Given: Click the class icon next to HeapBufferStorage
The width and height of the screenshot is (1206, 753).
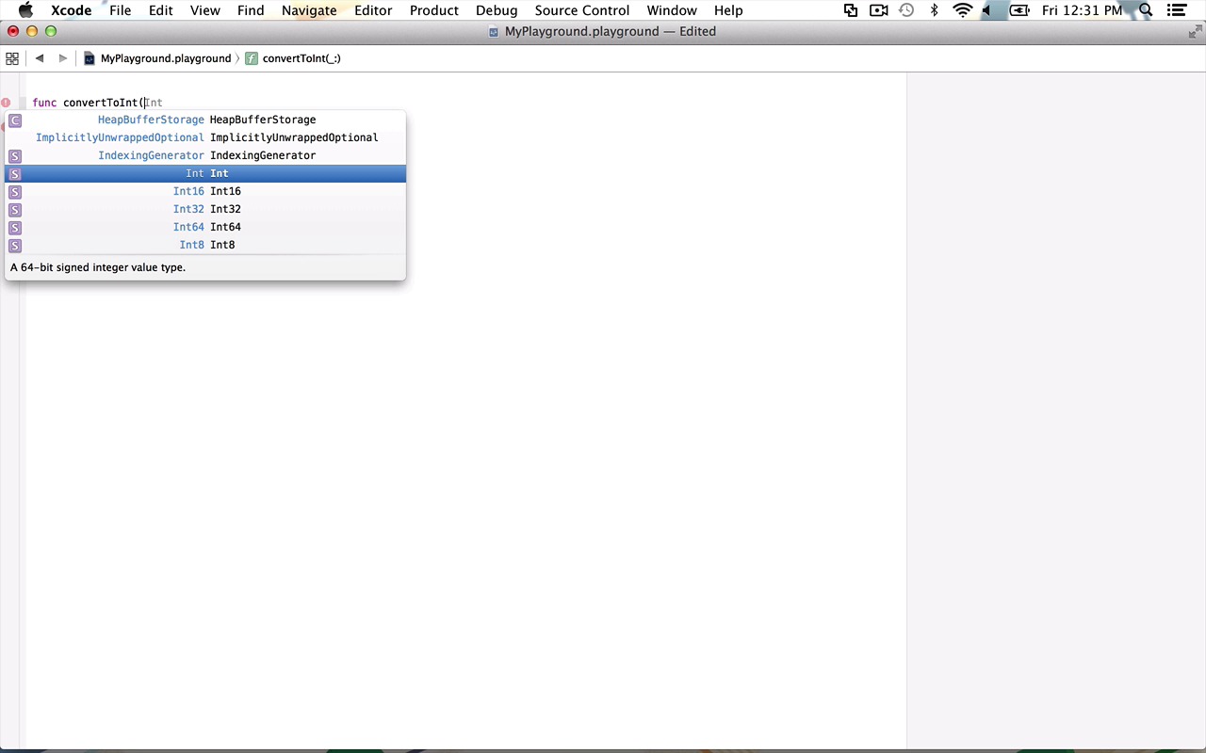Looking at the screenshot, I should coord(15,120).
